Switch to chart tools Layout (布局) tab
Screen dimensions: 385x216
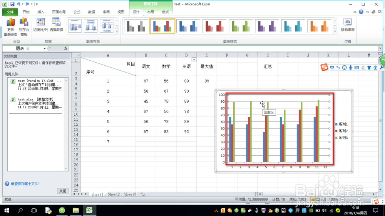pos(151,12)
